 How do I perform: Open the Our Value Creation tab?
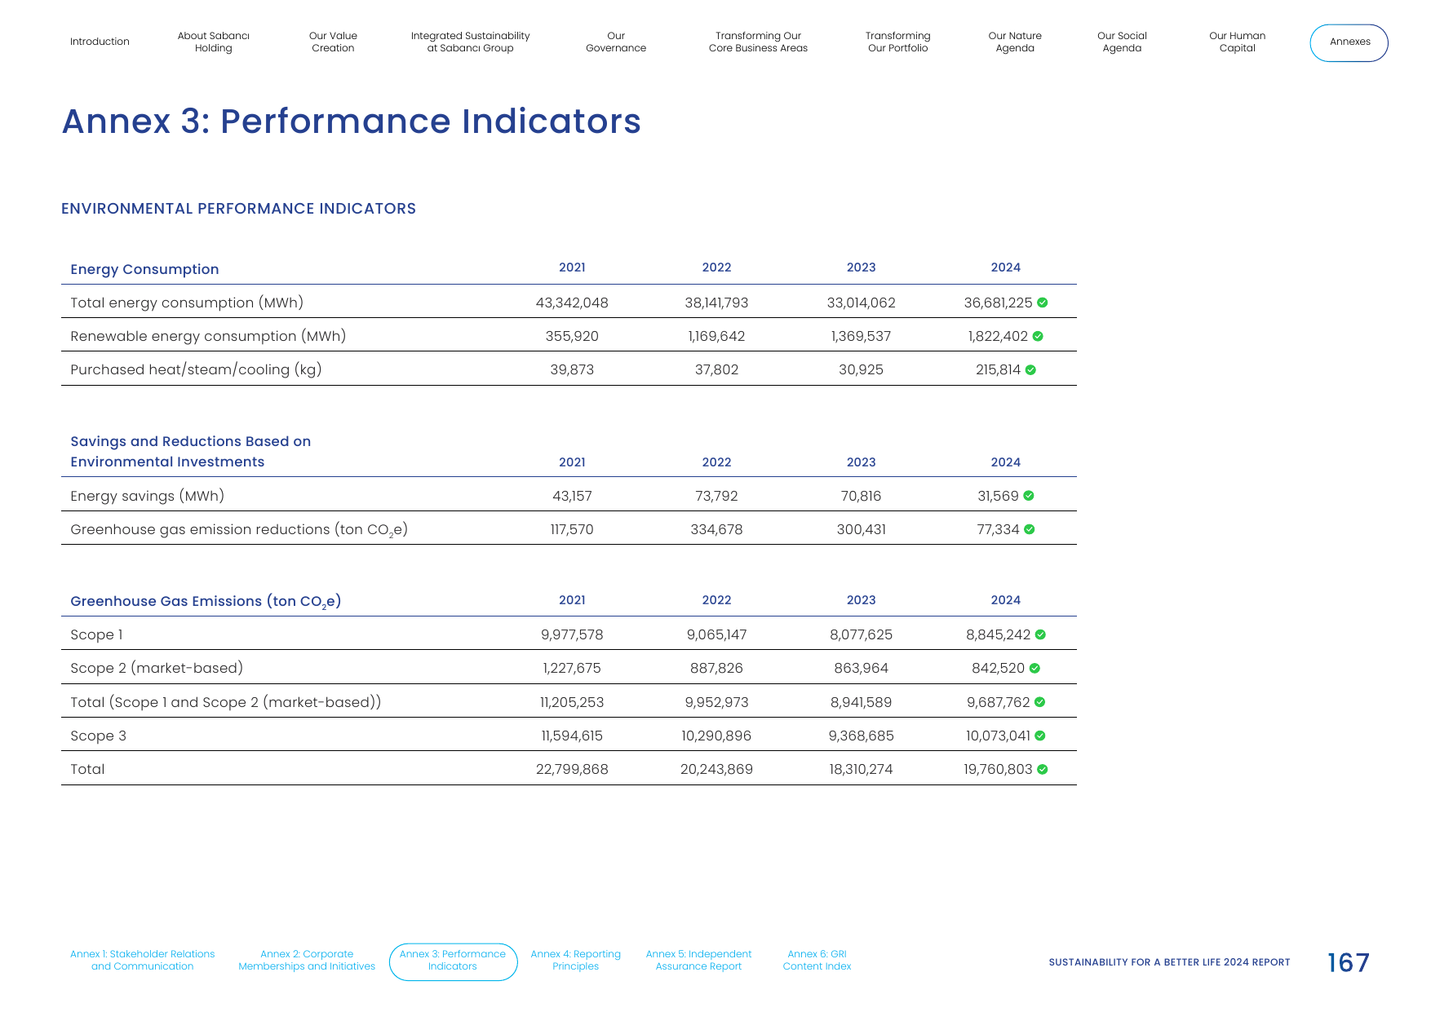(333, 42)
